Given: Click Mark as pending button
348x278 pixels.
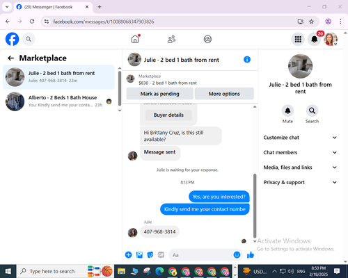Looking at the screenshot, I should [159, 94].
